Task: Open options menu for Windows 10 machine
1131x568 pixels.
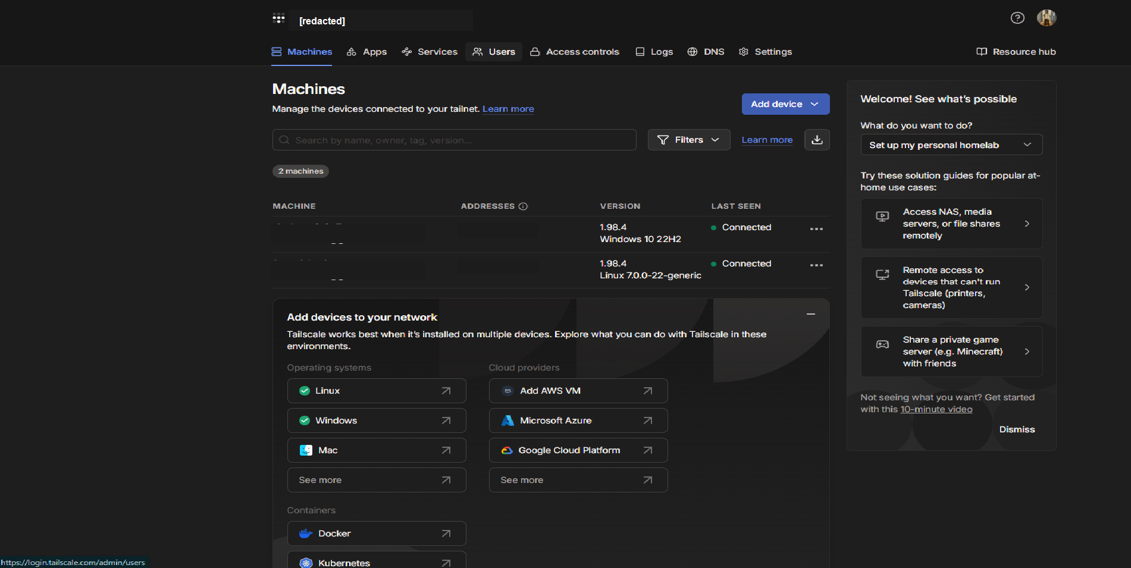Action: click(x=816, y=229)
